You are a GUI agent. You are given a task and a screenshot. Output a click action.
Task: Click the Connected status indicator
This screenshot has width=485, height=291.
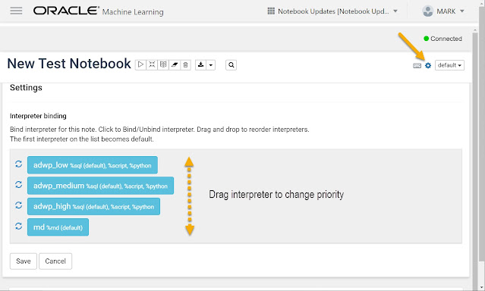[x=442, y=39]
